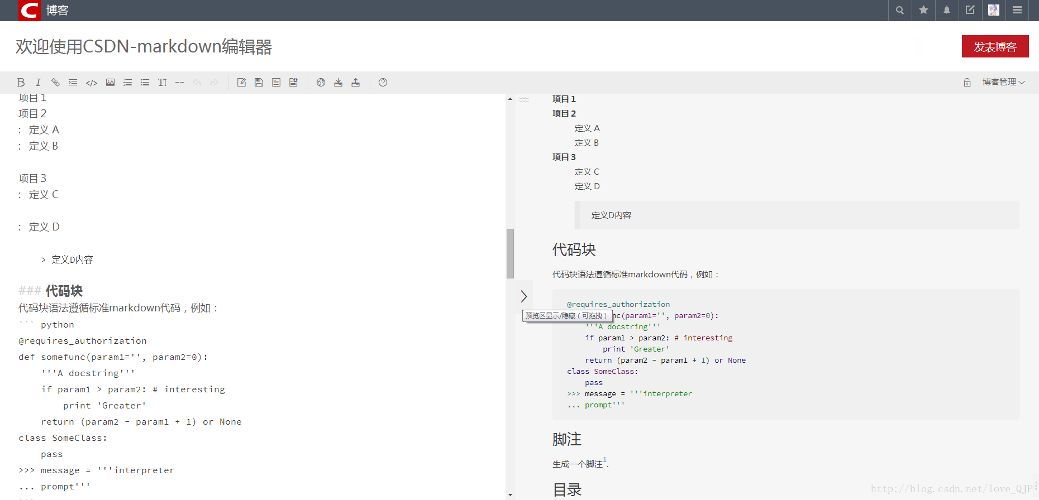Viewport: 1039px width, 500px height.
Task: Click the editor scrollbar thumb
Action: click(510, 253)
